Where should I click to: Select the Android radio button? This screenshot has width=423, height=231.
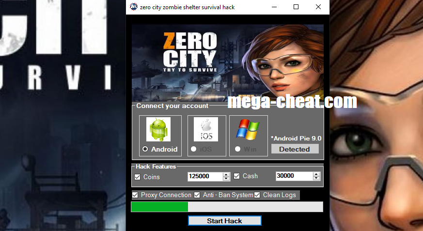145,149
